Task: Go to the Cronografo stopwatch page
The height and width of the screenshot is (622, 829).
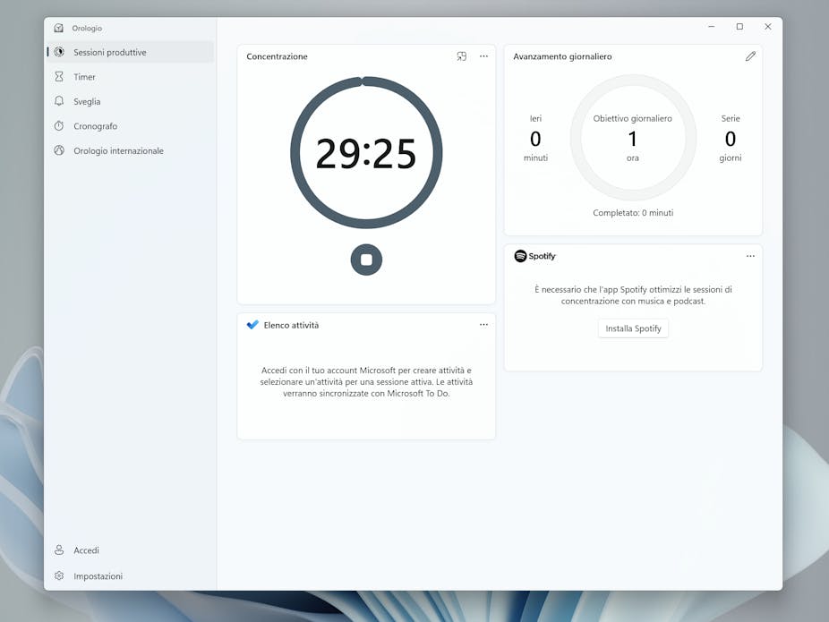Action: 95,126
